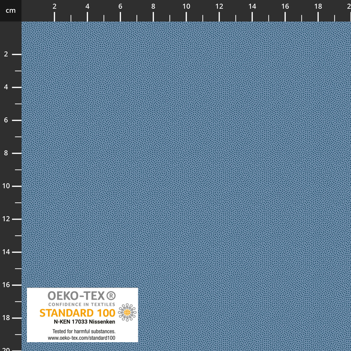This screenshot has width=351, height=351.
Task: Click the 14 mark on top ruler
Action: point(252,6)
